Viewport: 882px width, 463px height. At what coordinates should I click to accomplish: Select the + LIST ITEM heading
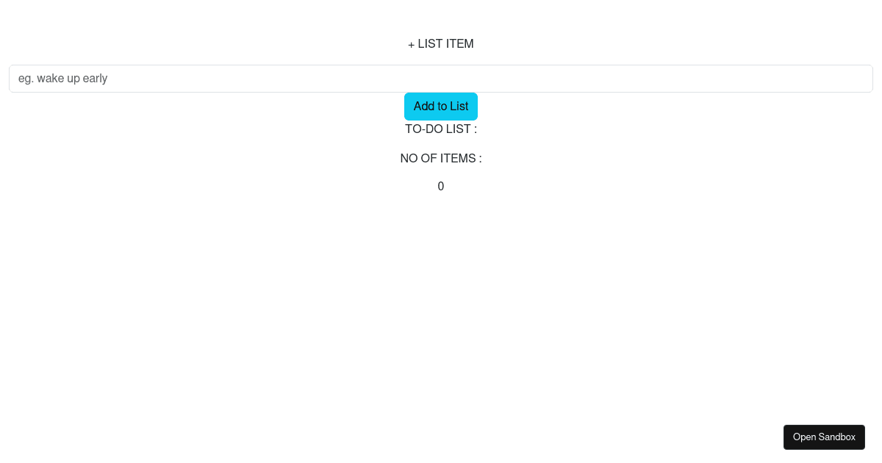tap(441, 44)
